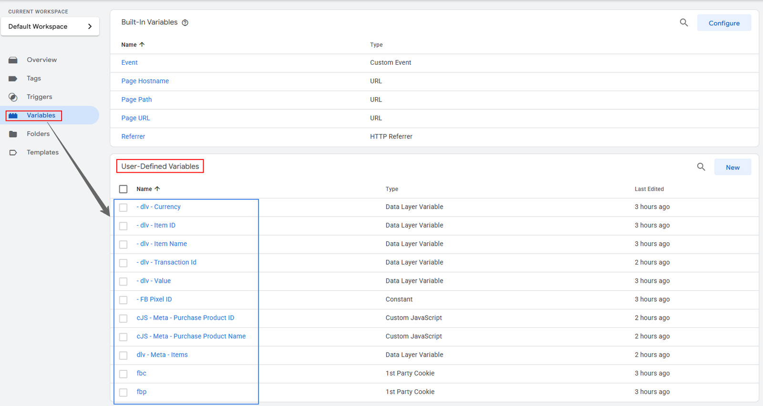
Task: Go to Folders section
Action: [x=38, y=134]
